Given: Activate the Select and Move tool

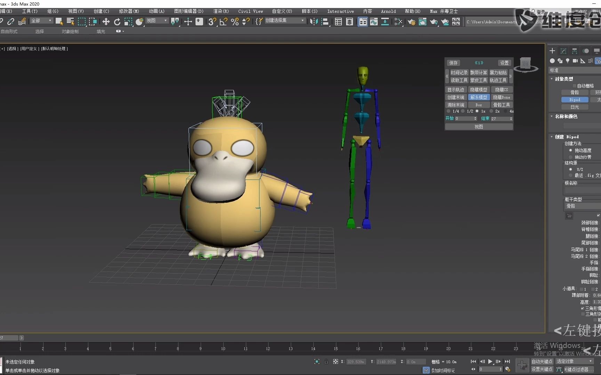Looking at the screenshot, I should (x=106, y=22).
